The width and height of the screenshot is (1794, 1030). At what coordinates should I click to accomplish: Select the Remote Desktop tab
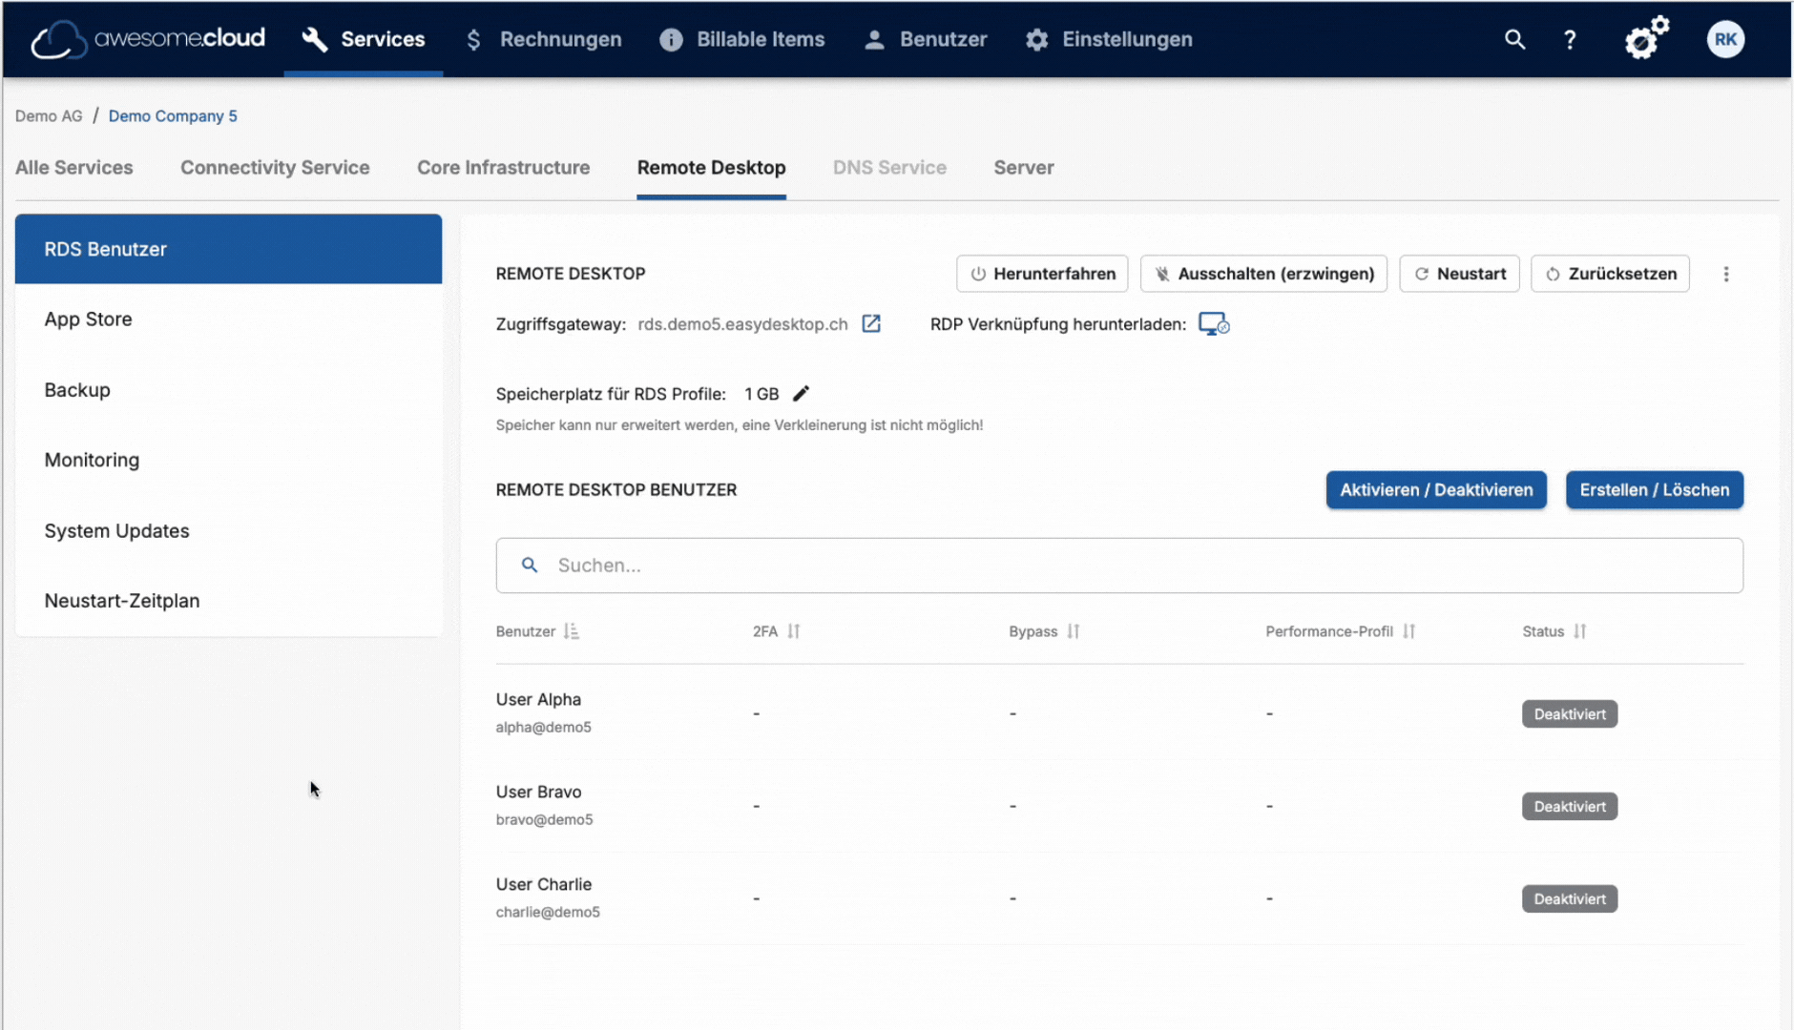[x=711, y=167]
